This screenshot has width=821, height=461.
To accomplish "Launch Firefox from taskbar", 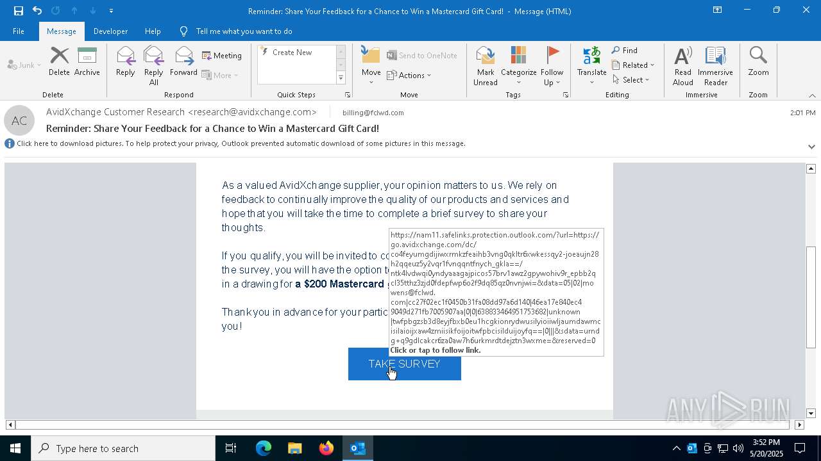I will pos(326,448).
